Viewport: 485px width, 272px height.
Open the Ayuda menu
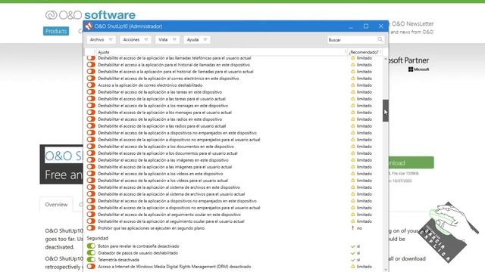[197, 40]
